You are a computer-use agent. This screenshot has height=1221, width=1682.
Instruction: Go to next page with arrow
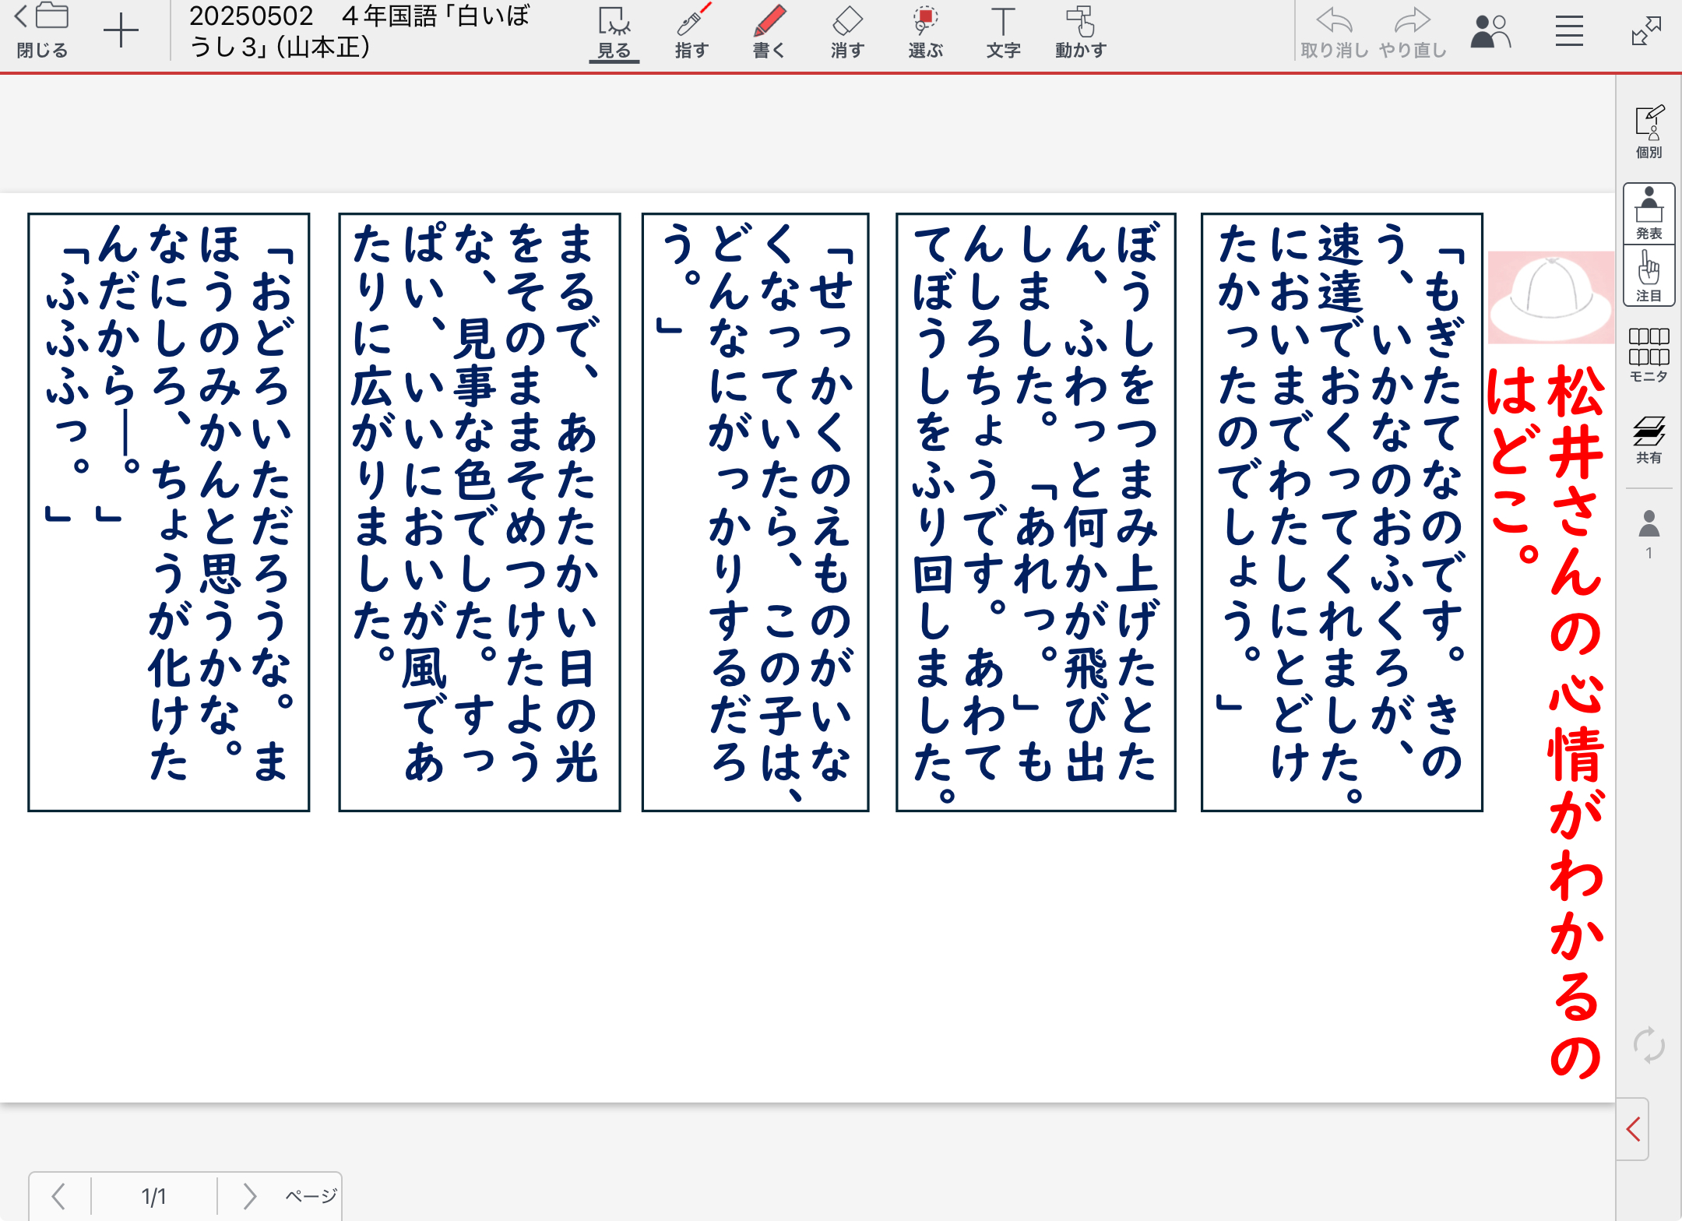pyautogui.click(x=249, y=1195)
